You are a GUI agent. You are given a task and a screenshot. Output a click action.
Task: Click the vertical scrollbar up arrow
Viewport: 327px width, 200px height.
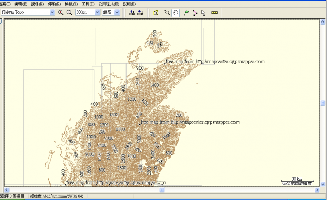coord(322,21)
